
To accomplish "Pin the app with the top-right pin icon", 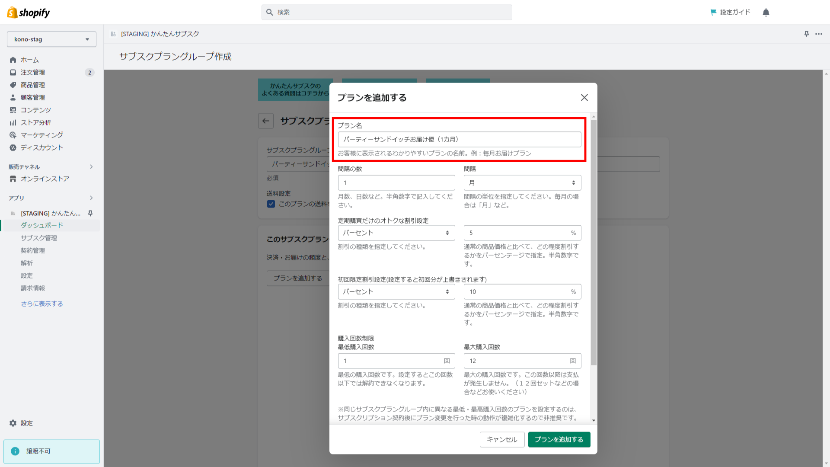I will 806,34.
